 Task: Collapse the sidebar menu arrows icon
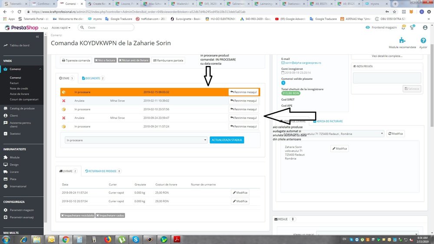(37, 36)
